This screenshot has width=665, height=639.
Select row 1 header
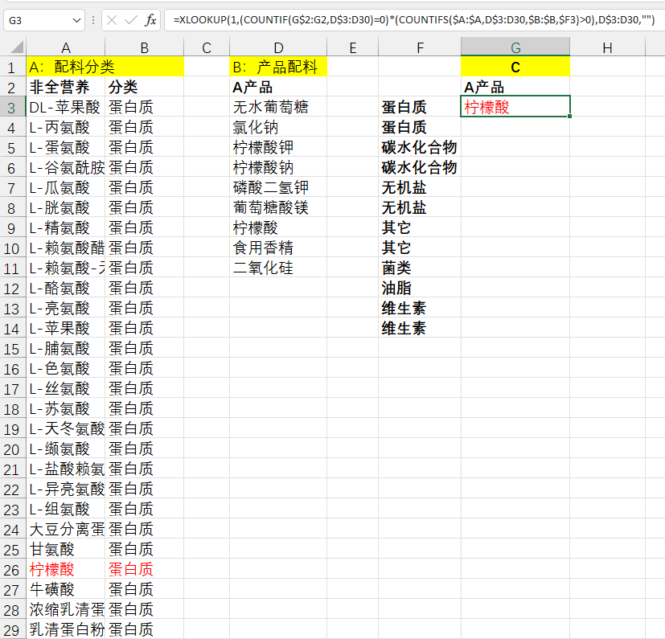[11, 67]
